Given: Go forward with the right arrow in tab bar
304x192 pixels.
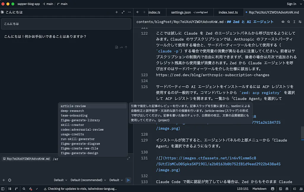Looking at the screenshot, I should pos(144,12).
